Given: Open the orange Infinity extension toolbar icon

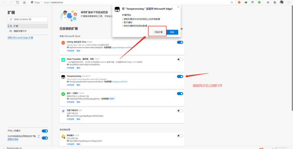Looking at the screenshot, I should (x=239, y=2).
